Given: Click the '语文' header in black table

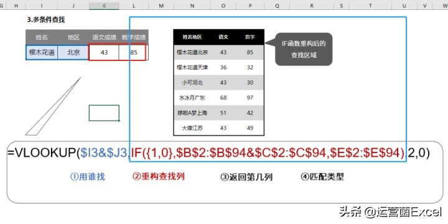Looking at the screenshot, I should point(223,37).
